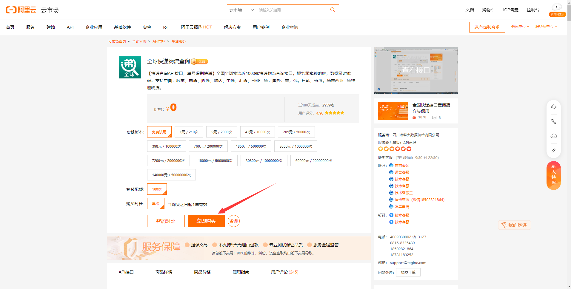
Task: Click the comment count icon under video
Action: coord(434,118)
